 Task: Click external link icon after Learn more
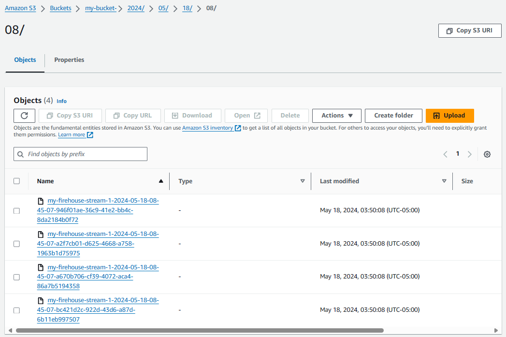90,135
